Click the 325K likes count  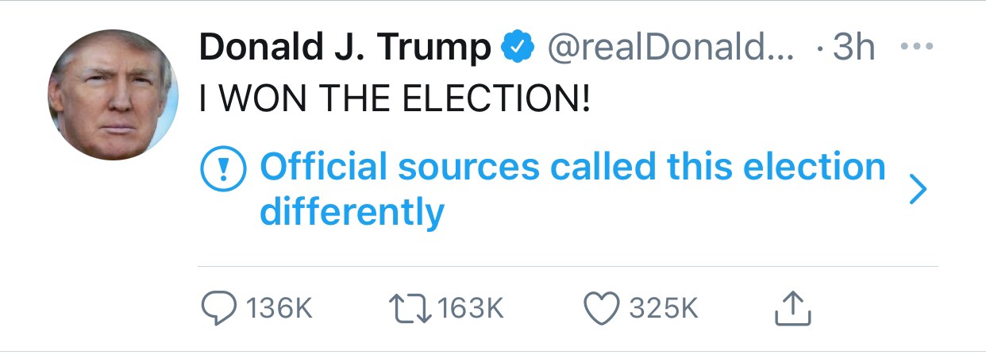click(664, 308)
